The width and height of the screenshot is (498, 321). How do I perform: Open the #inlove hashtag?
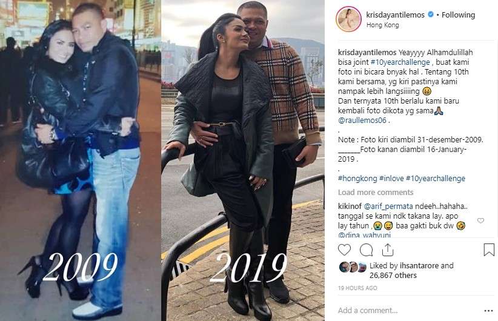point(391,179)
